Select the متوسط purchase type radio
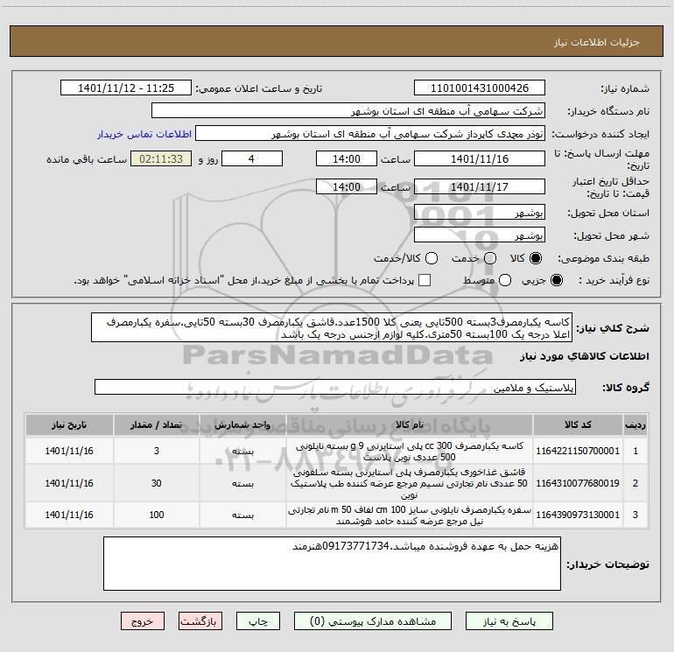 (x=505, y=280)
